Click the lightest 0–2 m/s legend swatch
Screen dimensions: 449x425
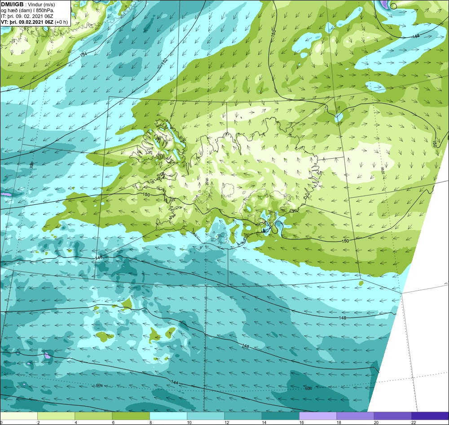(x=19, y=416)
